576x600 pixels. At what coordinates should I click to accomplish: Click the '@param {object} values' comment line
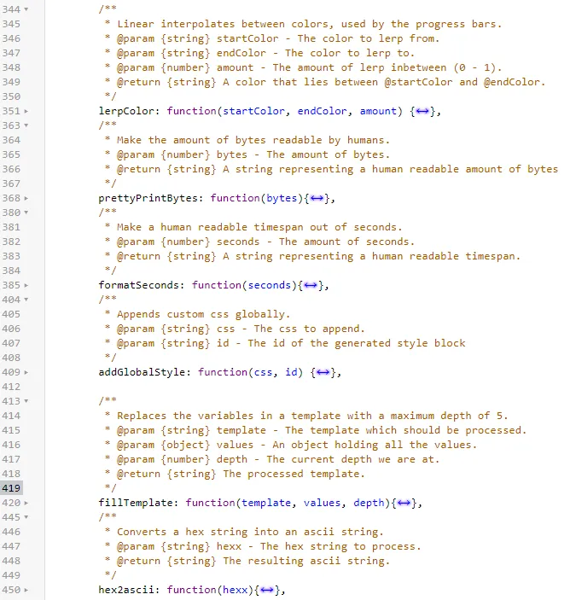point(297,445)
